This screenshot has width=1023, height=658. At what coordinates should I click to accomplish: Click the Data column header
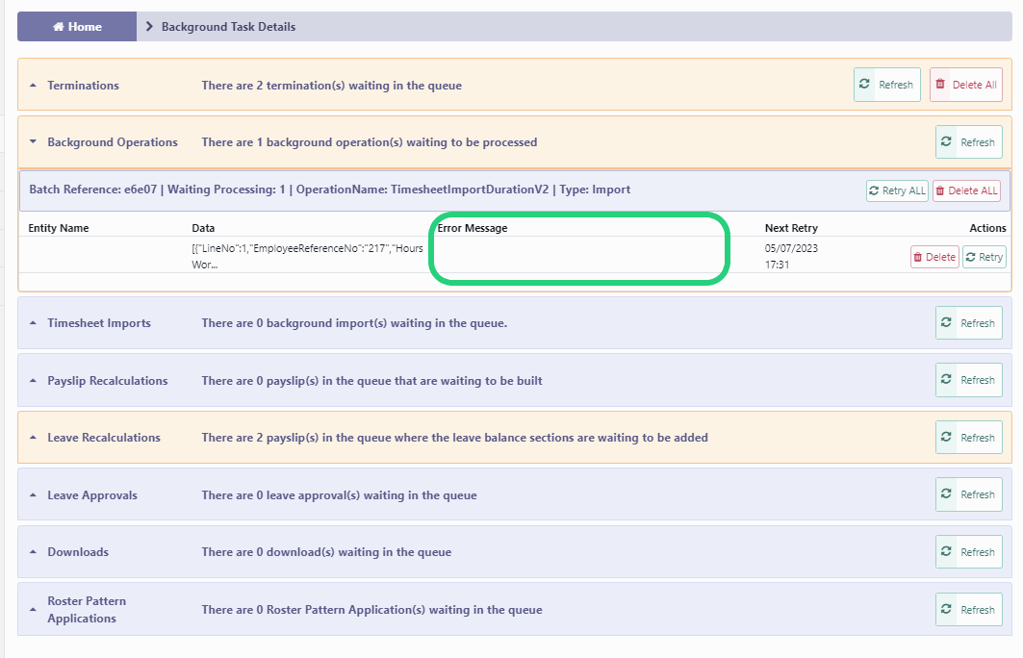pos(203,228)
